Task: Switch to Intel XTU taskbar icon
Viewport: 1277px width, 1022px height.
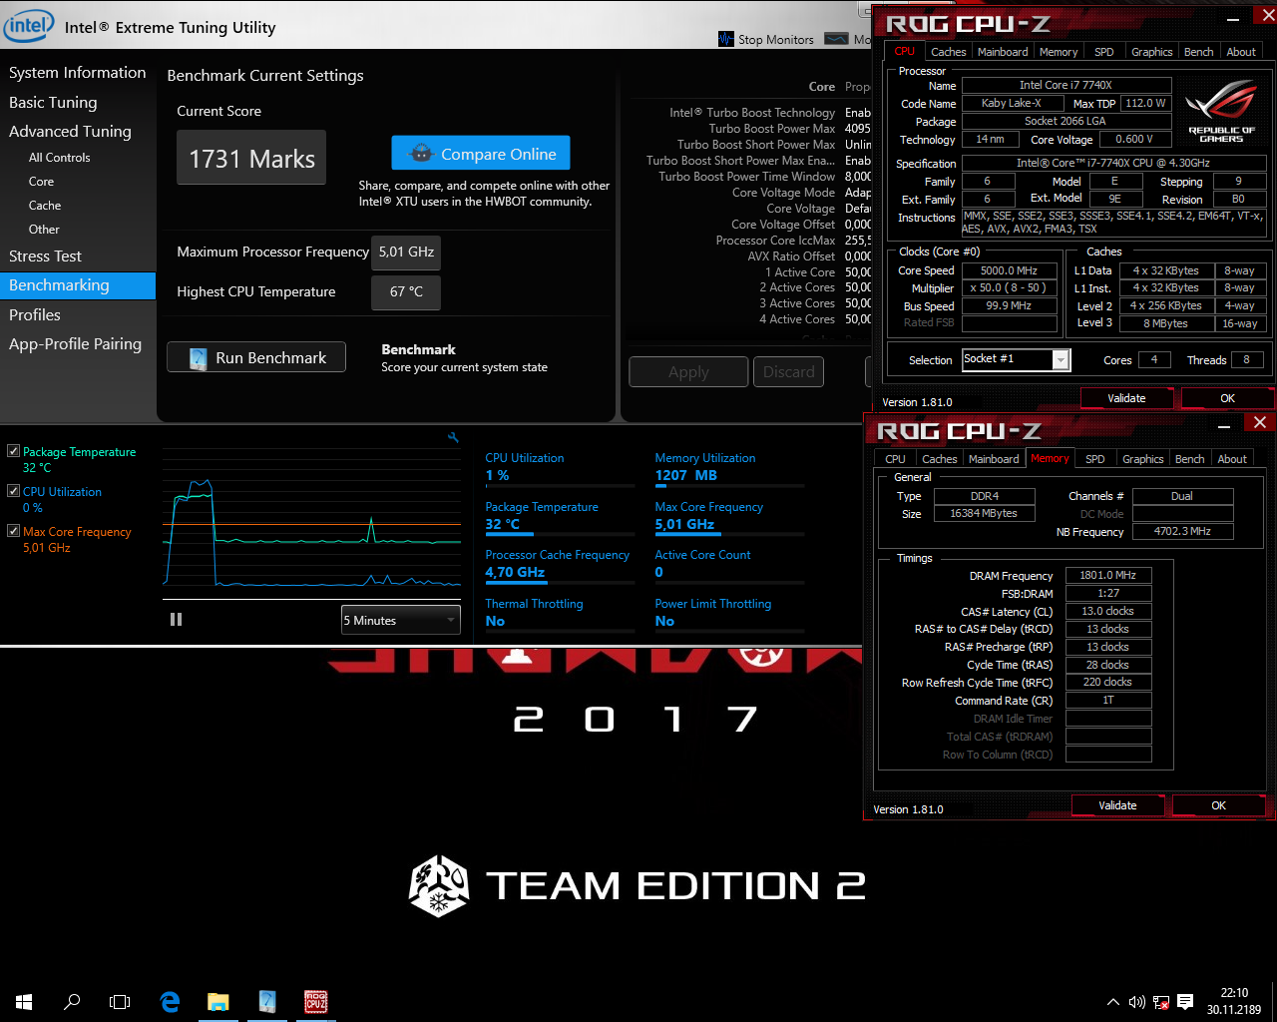Action: (x=266, y=1002)
